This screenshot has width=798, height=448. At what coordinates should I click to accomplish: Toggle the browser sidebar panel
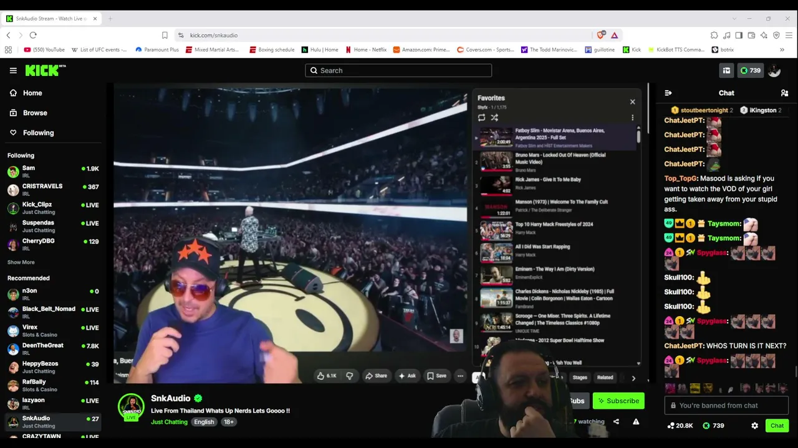coord(739,35)
